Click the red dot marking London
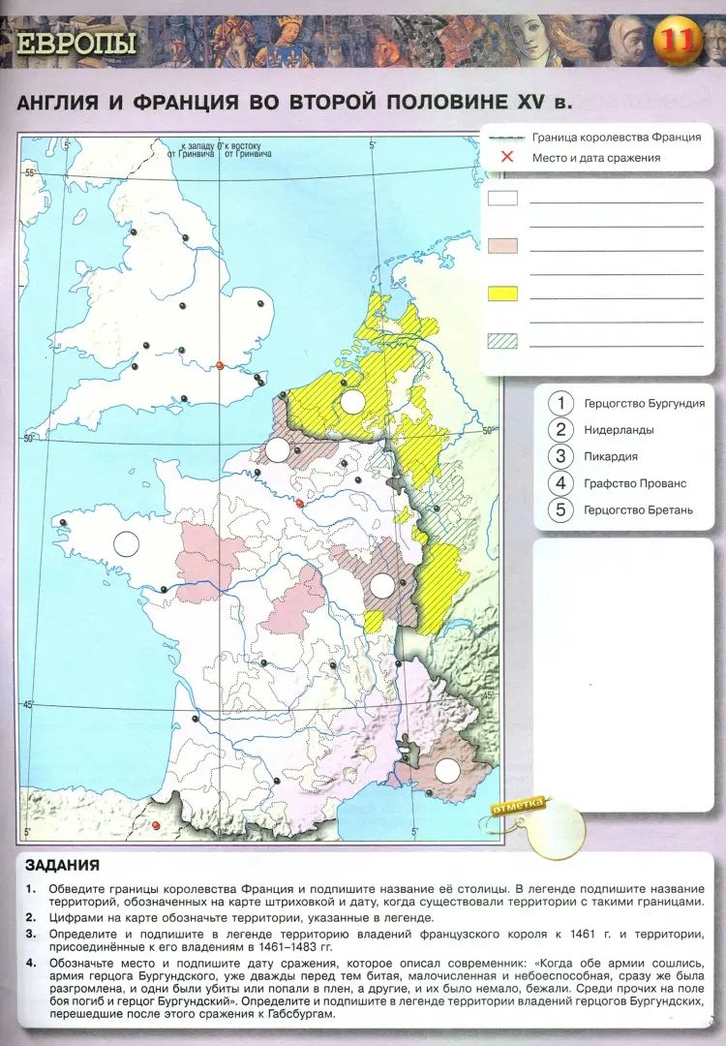The height and width of the screenshot is (1046, 726). pyautogui.click(x=220, y=365)
